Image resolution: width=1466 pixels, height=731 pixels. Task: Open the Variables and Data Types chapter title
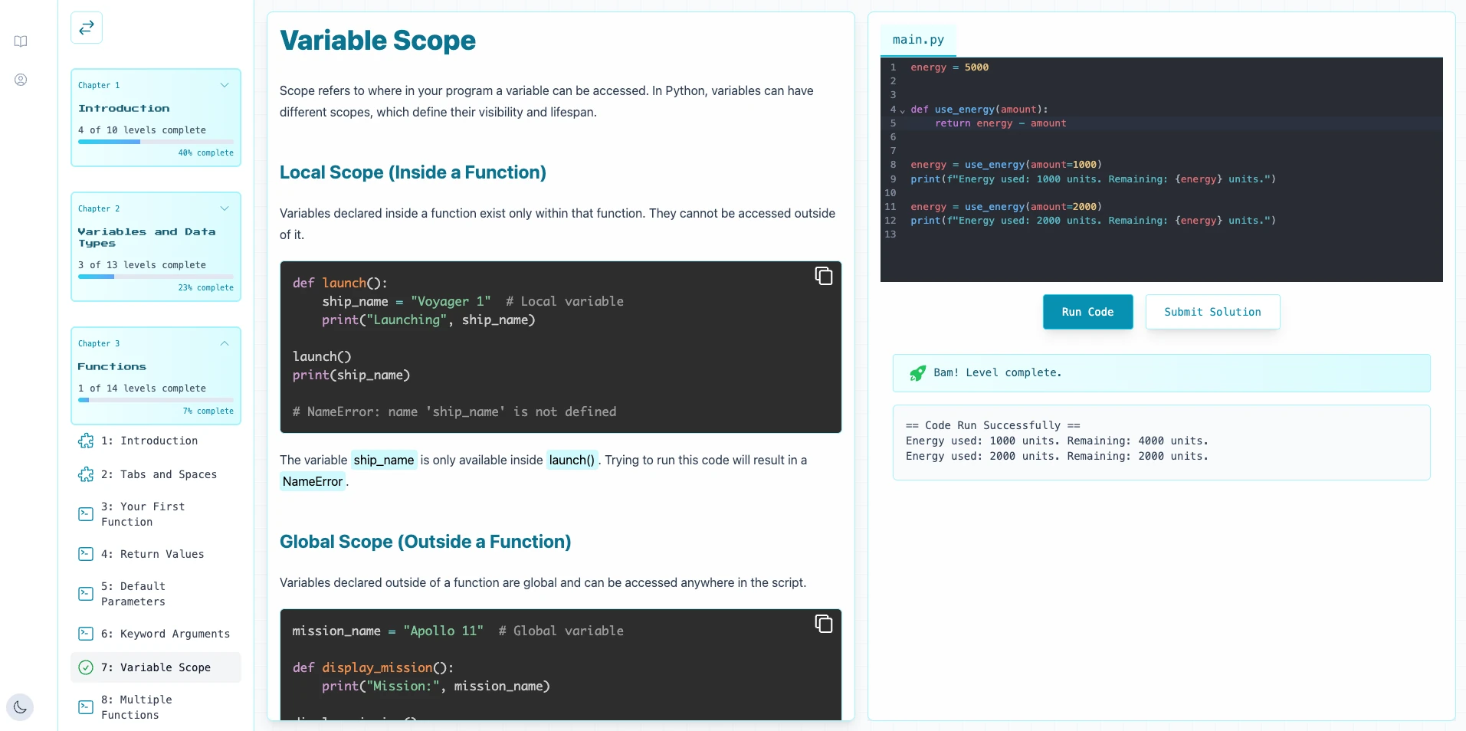[146, 238]
